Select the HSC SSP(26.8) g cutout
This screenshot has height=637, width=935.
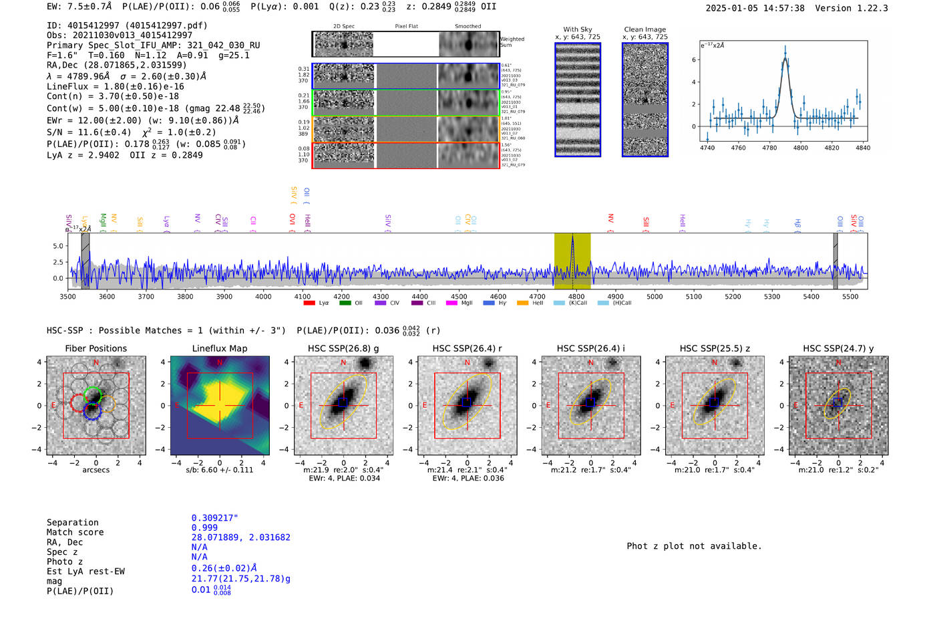(x=343, y=405)
